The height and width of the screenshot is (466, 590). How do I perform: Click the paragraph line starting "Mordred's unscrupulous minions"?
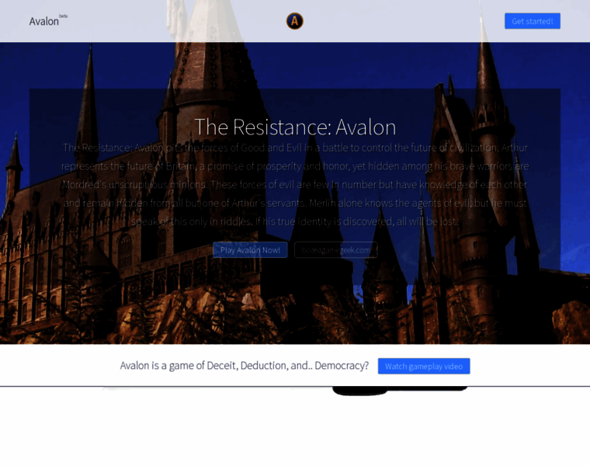(295, 185)
